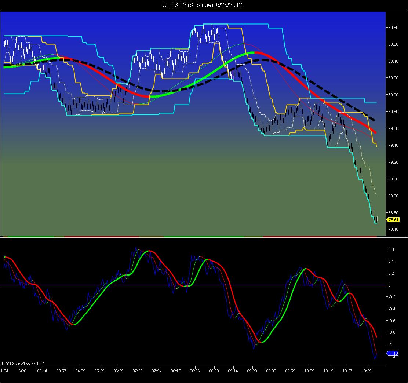The width and height of the screenshot is (408, 383).
Task: Click the positive 0.2 indicator scale label
Action: [x=391, y=273]
